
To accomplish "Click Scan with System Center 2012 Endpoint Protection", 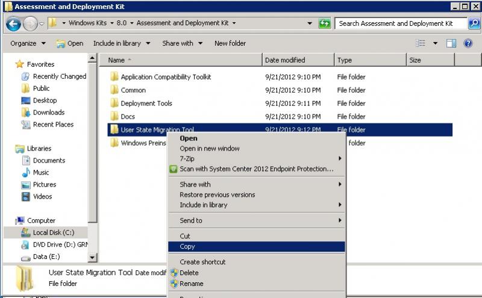I will [257, 169].
